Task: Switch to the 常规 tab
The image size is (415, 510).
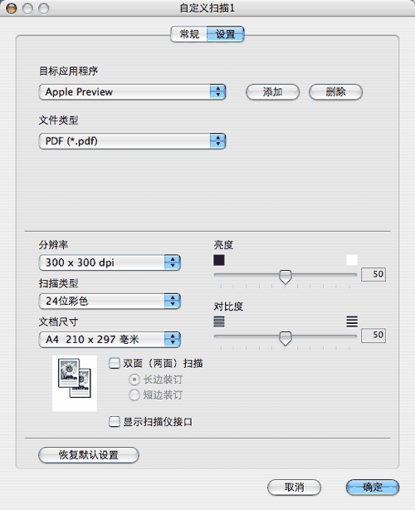Action: pos(189,34)
